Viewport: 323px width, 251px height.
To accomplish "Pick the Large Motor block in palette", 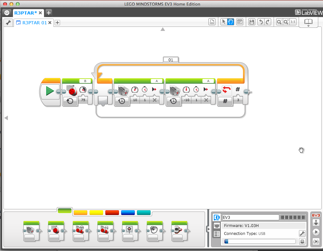I will click(x=56, y=231).
